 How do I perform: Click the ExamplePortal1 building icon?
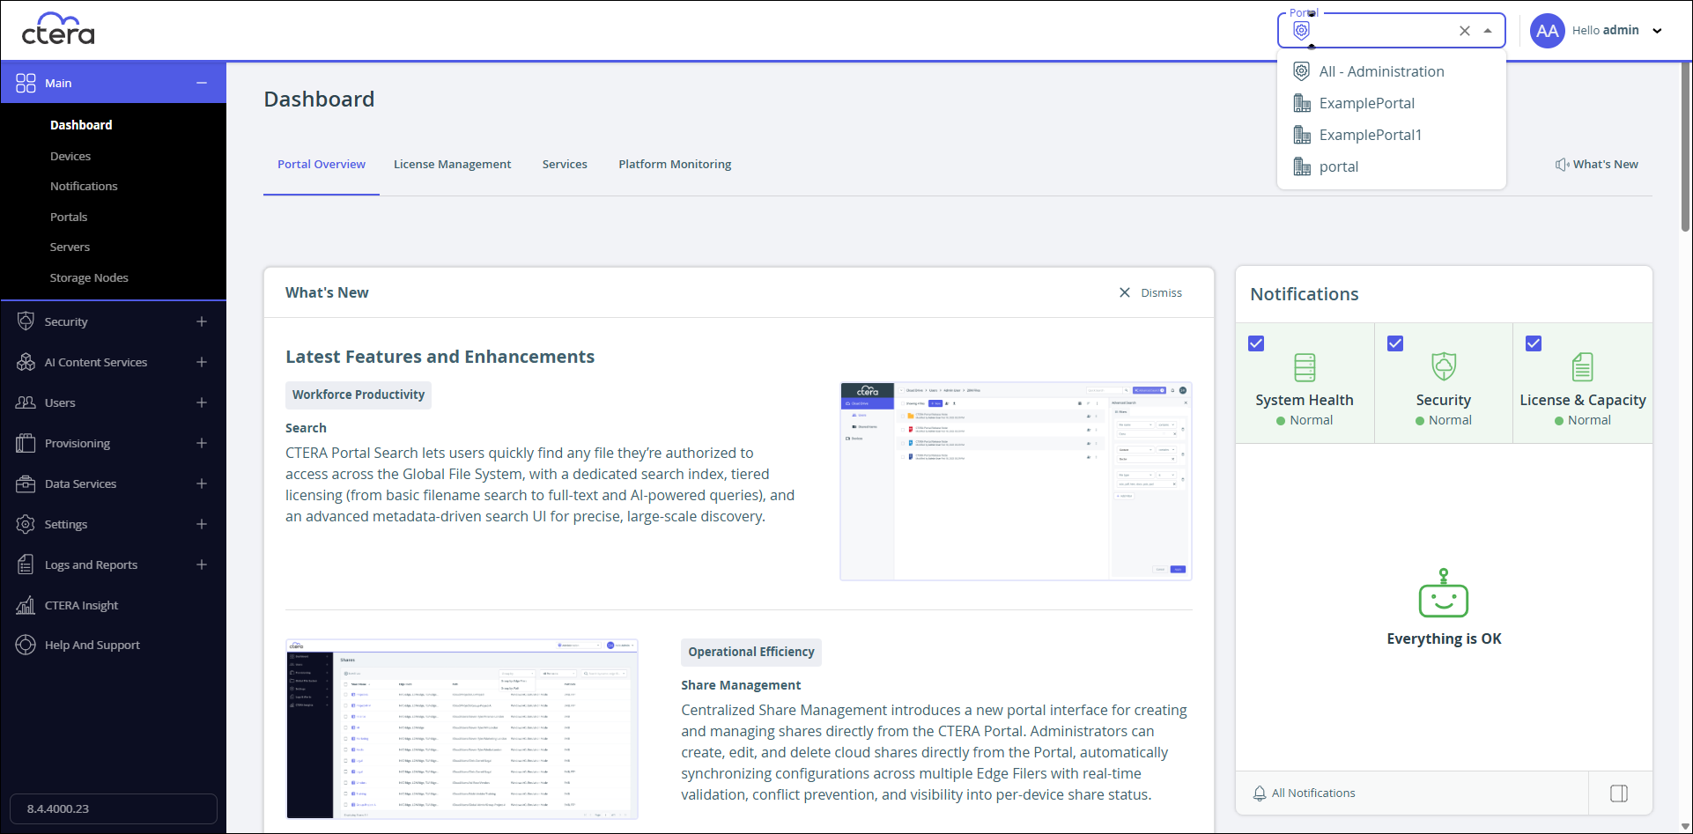coord(1302,135)
